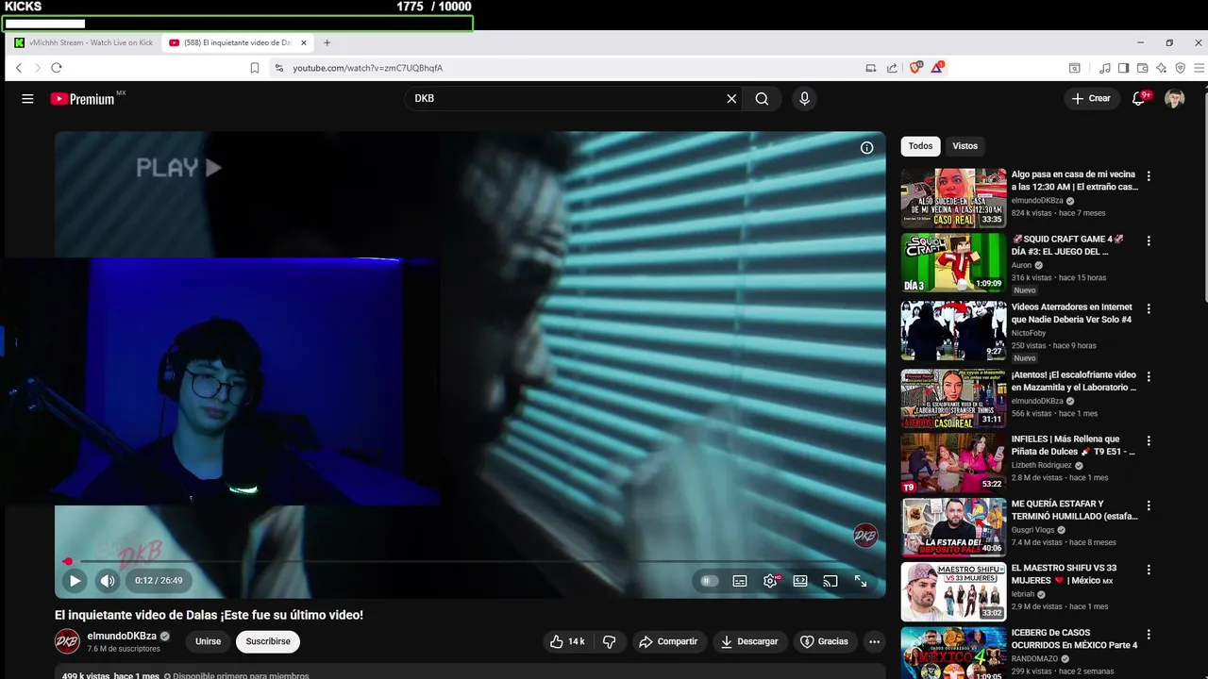The image size is (1208, 679).
Task: Toggle the autoplay switch
Action: (x=709, y=581)
